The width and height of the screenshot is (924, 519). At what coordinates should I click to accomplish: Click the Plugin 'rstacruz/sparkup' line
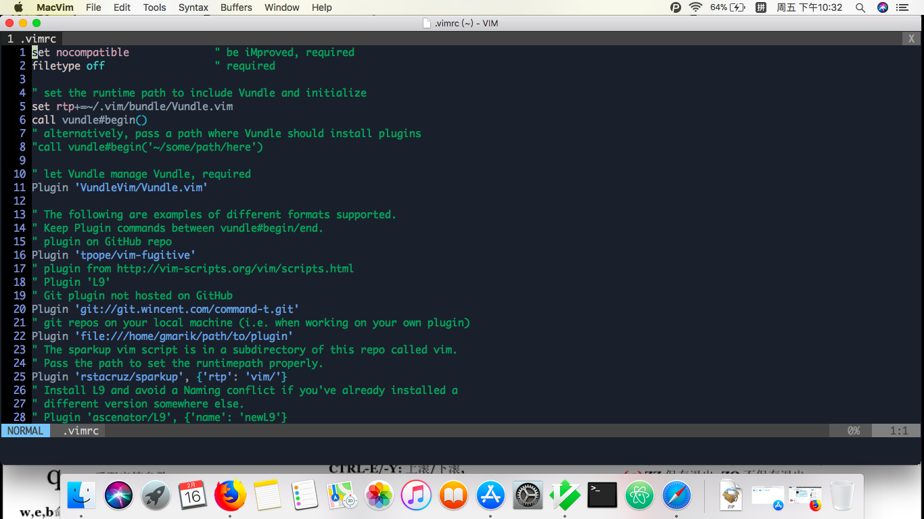160,376
